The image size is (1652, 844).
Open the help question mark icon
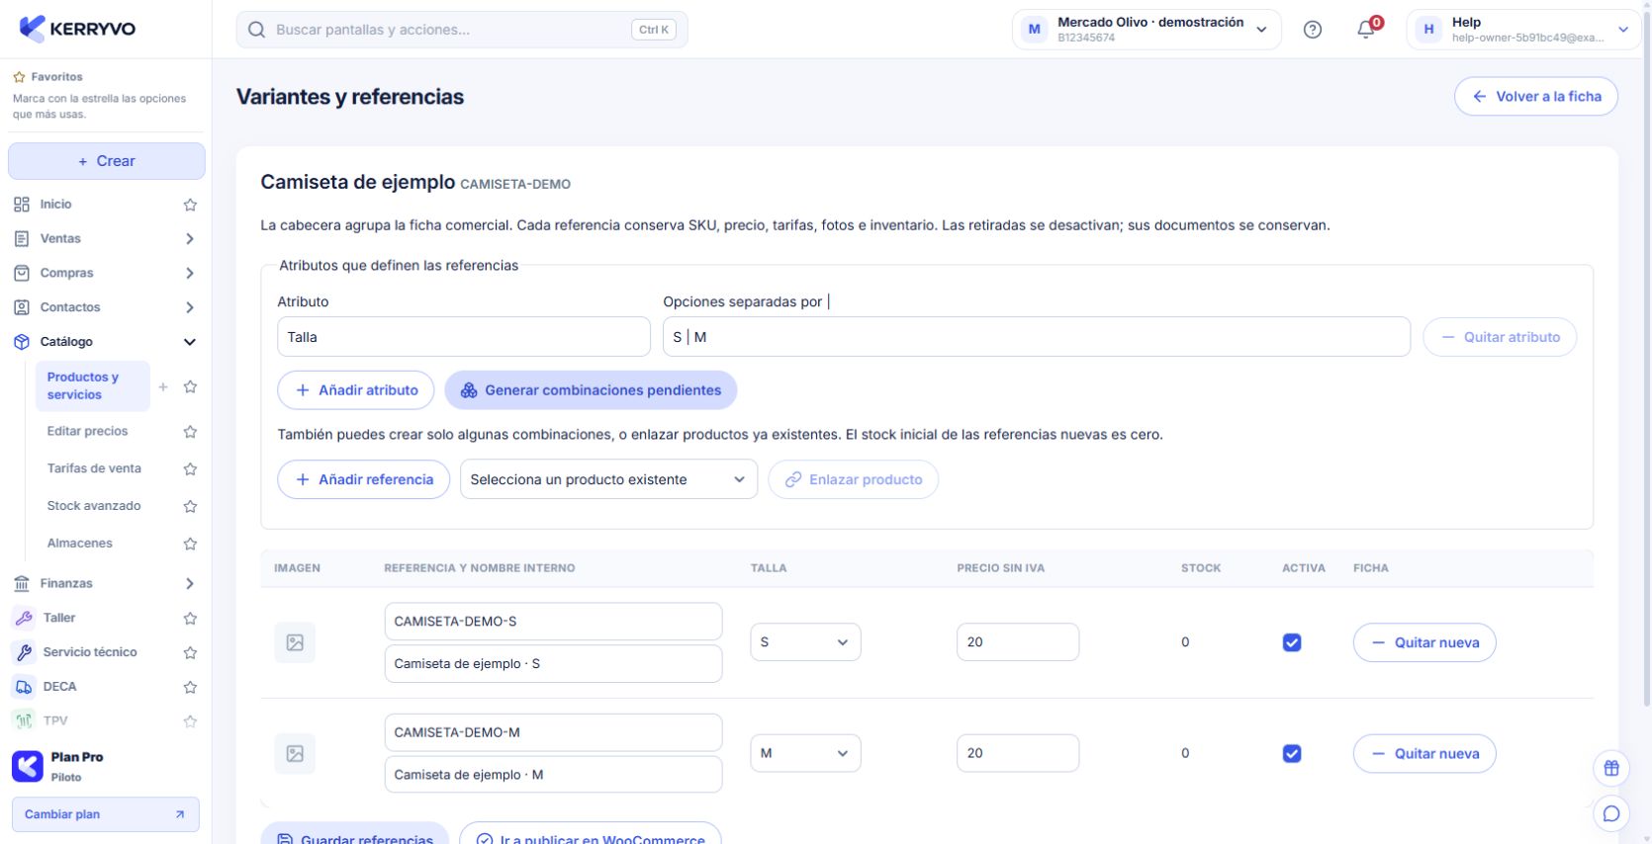pyautogui.click(x=1313, y=30)
